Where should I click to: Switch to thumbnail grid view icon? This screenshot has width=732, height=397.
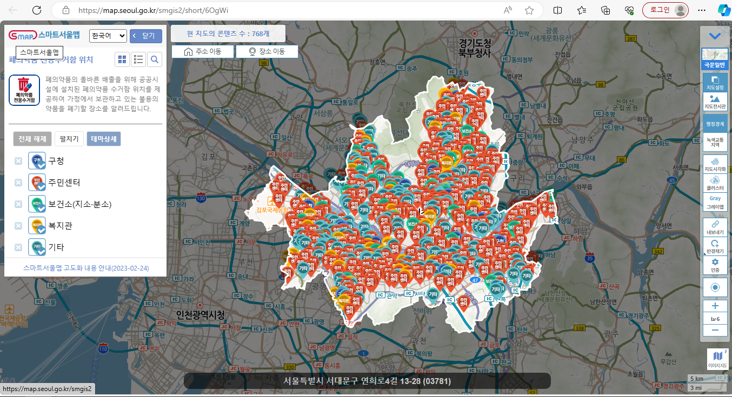123,59
